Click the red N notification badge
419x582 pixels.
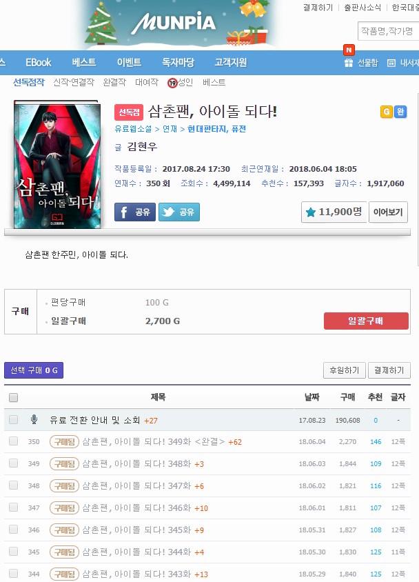(x=349, y=50)
